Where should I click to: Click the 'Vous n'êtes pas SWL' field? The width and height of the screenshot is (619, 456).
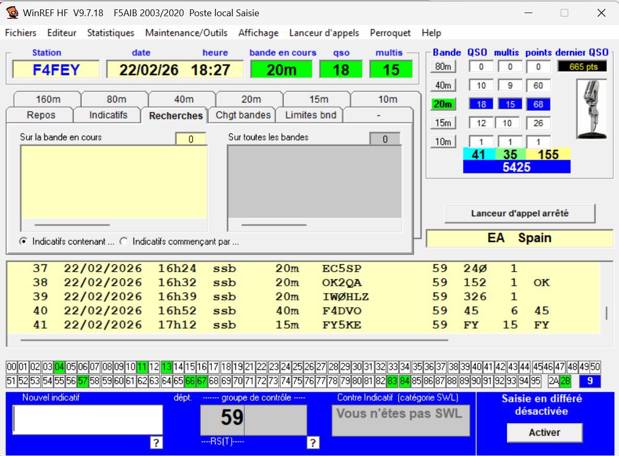400,420
